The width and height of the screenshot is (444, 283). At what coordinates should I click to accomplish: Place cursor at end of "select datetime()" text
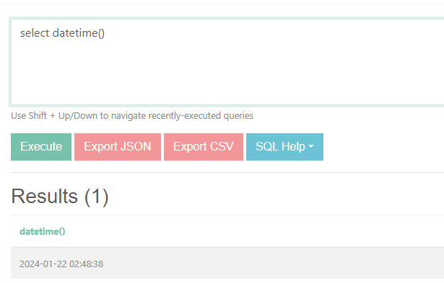[x=105, y=33]
